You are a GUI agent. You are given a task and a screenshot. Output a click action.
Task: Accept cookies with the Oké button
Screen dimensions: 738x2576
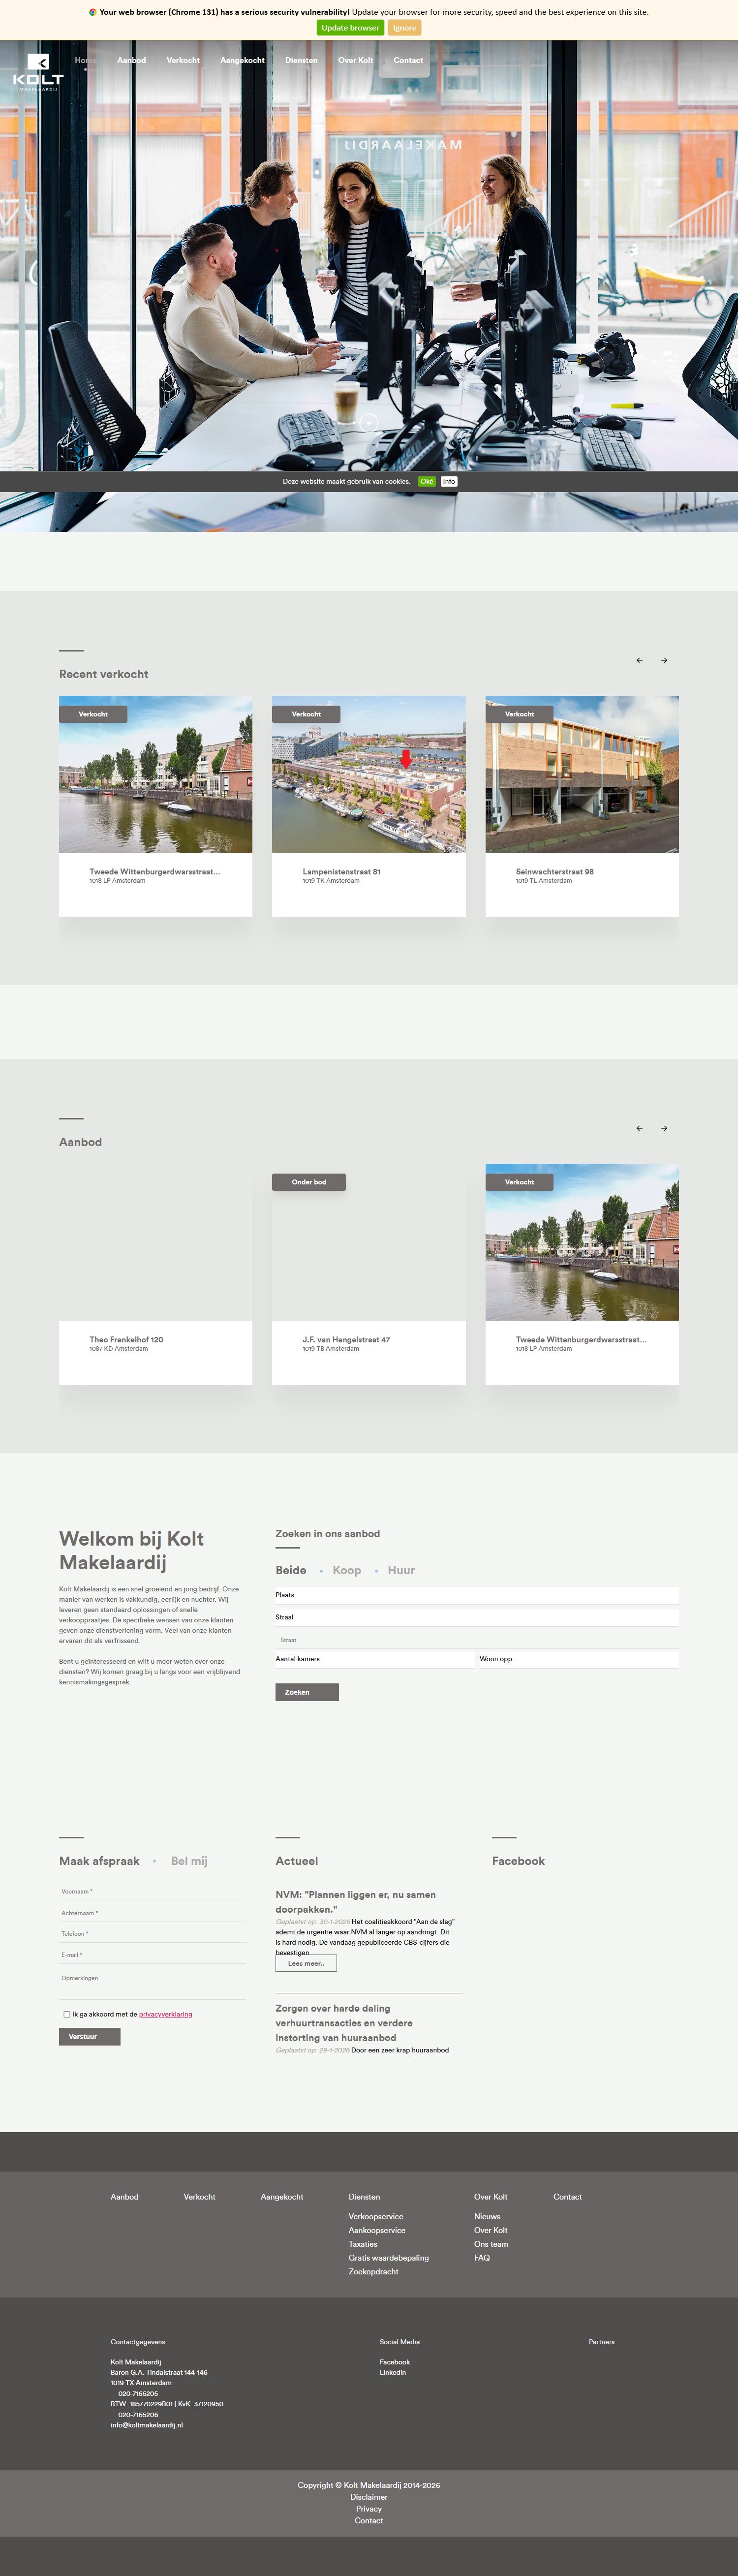(427, 481)
